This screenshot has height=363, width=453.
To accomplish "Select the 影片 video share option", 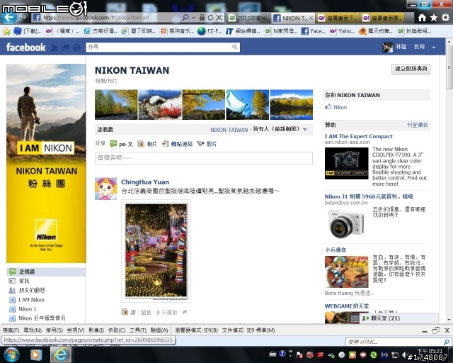I will (x=207, y=144).
